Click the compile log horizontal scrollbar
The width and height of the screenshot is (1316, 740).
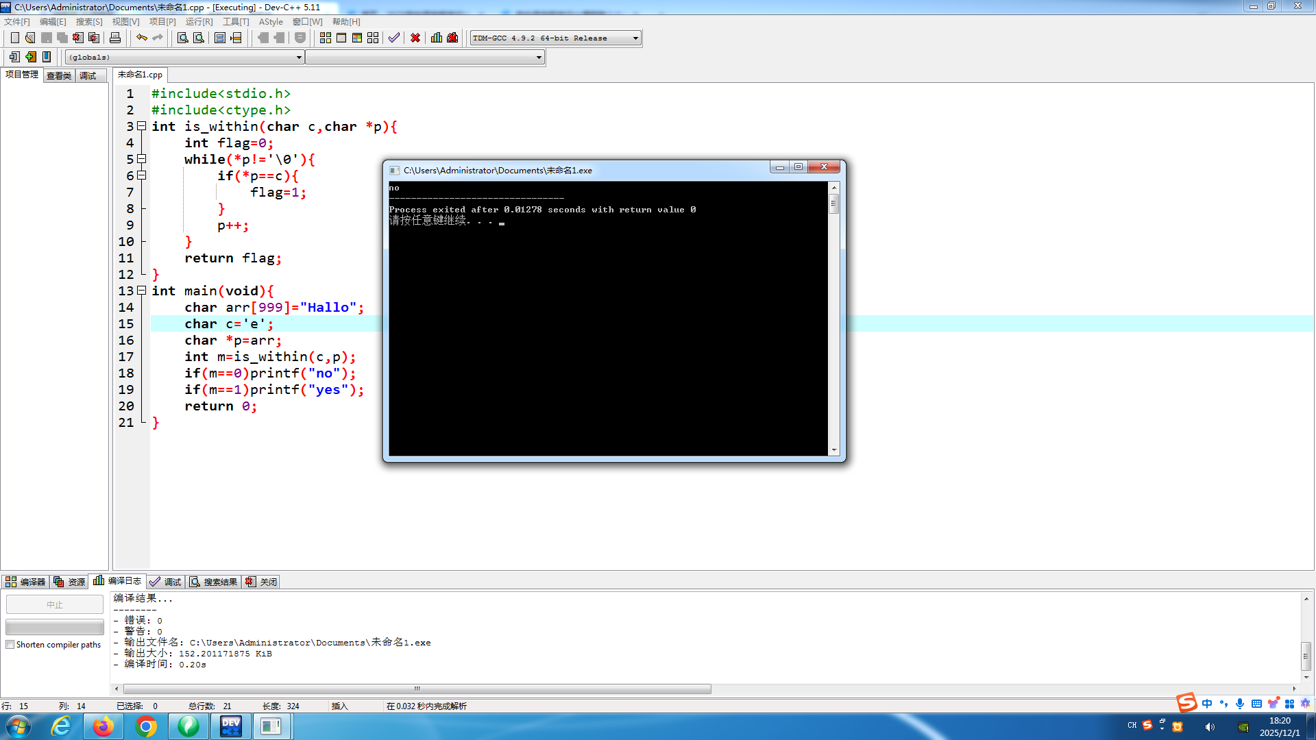417,689
